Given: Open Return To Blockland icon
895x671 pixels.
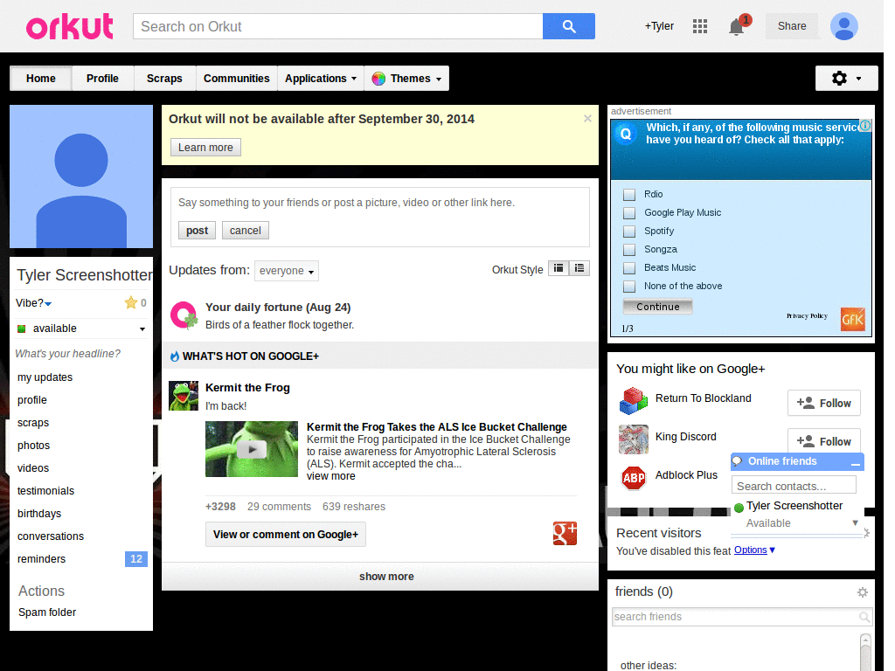Looking at the screenshot, I should click(x=634, y=400).
